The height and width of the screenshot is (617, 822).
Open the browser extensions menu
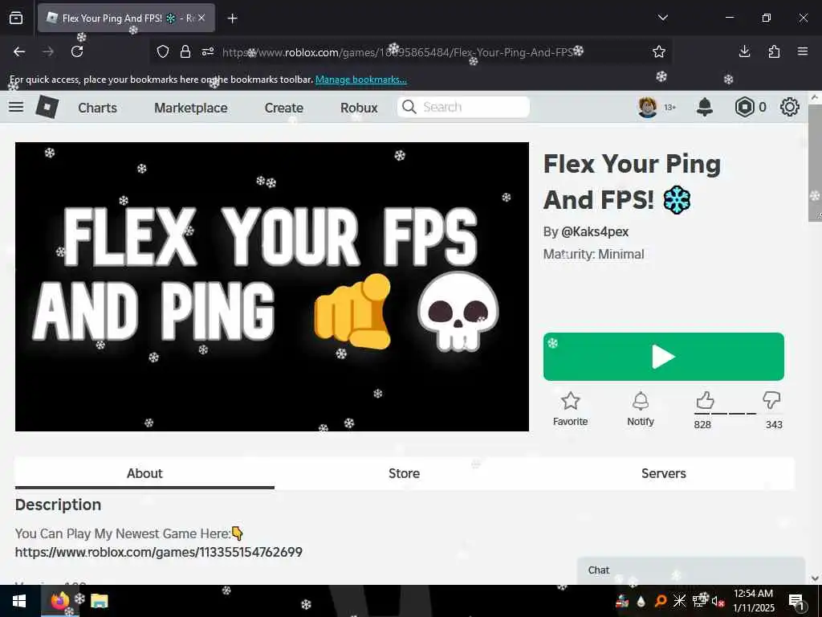point(774,51)
